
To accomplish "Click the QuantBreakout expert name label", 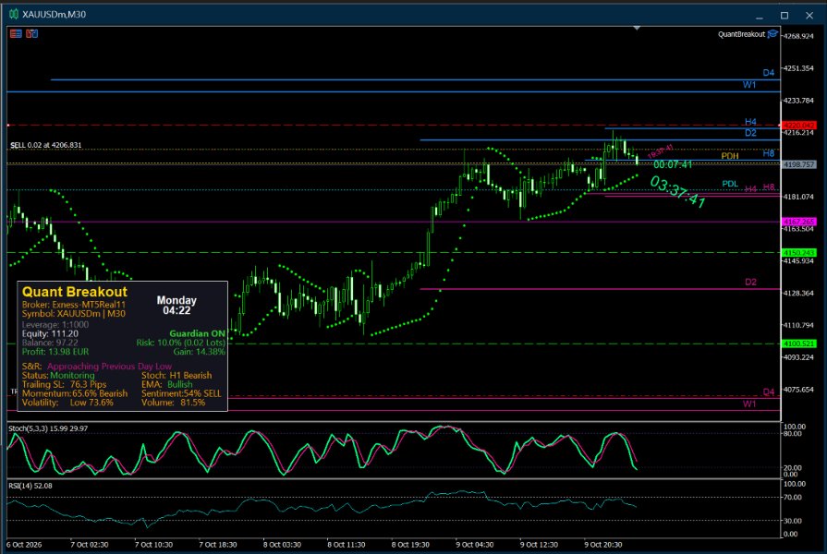I will 741,34.
